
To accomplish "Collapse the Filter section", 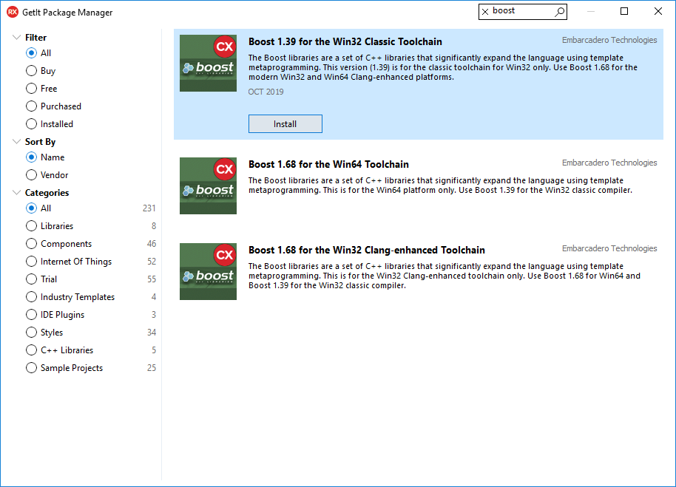I will 16,38.
